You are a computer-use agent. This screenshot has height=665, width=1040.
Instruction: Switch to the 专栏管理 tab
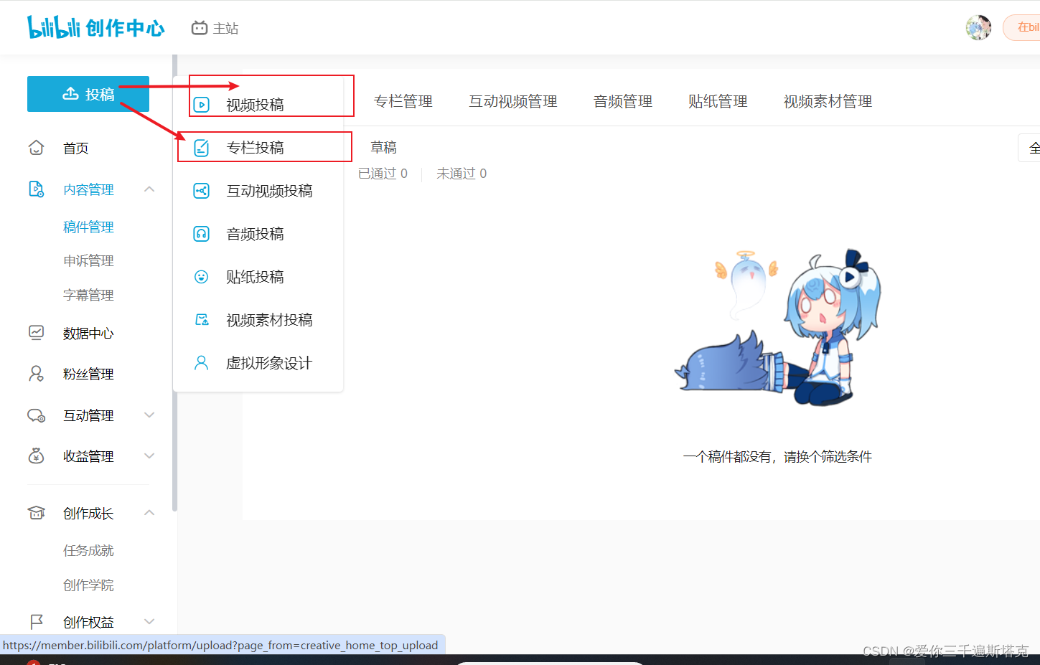403,101
